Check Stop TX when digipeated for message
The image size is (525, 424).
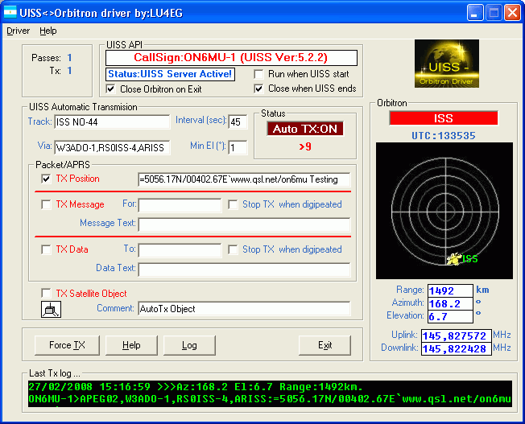tap(233, 204)
